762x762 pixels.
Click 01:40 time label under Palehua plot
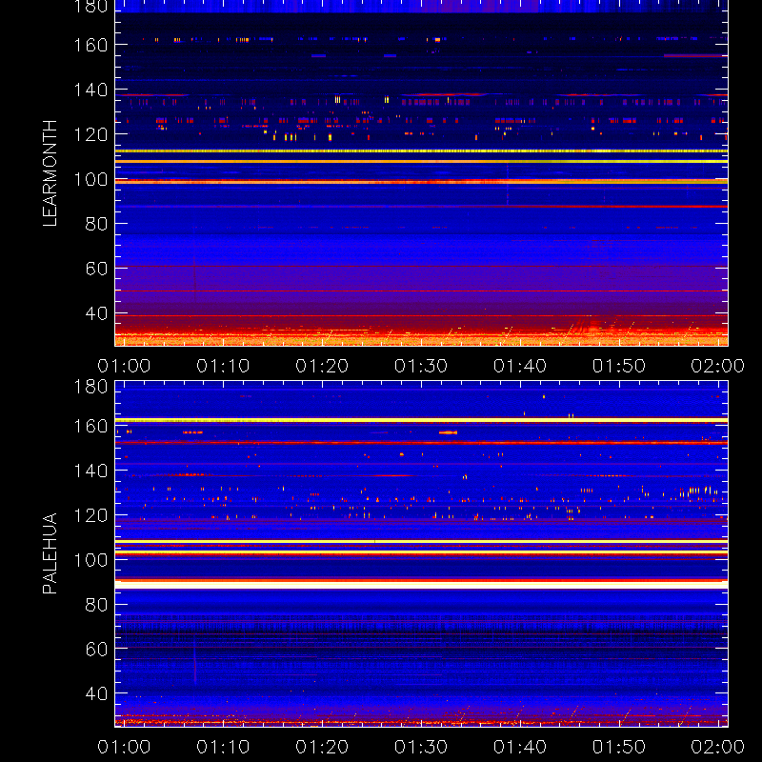coord(520,747)
